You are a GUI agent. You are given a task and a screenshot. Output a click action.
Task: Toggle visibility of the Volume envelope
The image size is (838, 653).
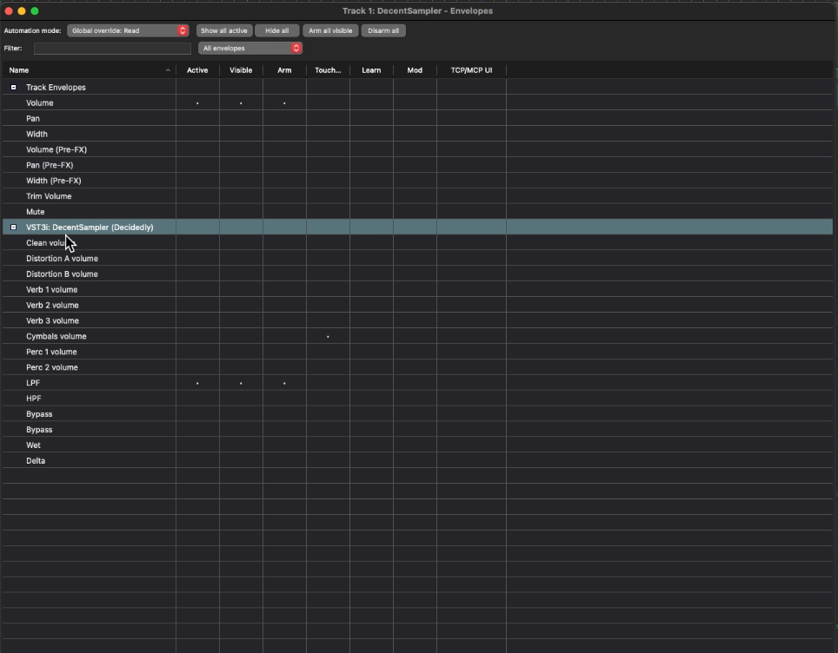click(241, 102)
